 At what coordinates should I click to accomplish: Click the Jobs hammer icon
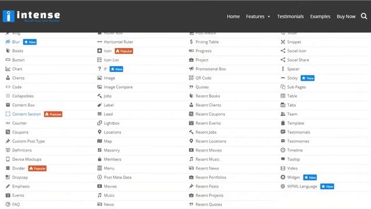coord(100,96)
